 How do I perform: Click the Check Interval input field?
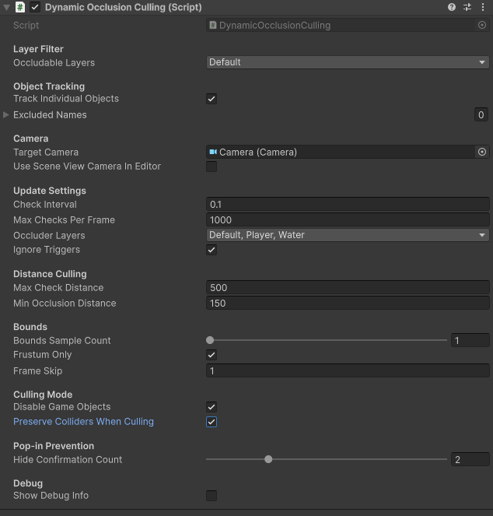pyautogui.click(x=348, y=205)
